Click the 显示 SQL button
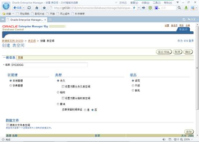199x142 pixels. tap(164, 52)
